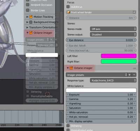This screenshot has width=140, height=131.
Task: Uncheck Octane imager in the right panel
Action: [71, 68]
